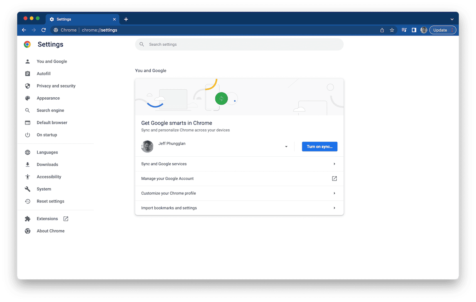Click the System wrench icon
This screenshot has width=476, height=302.
(x=27, y=189)
